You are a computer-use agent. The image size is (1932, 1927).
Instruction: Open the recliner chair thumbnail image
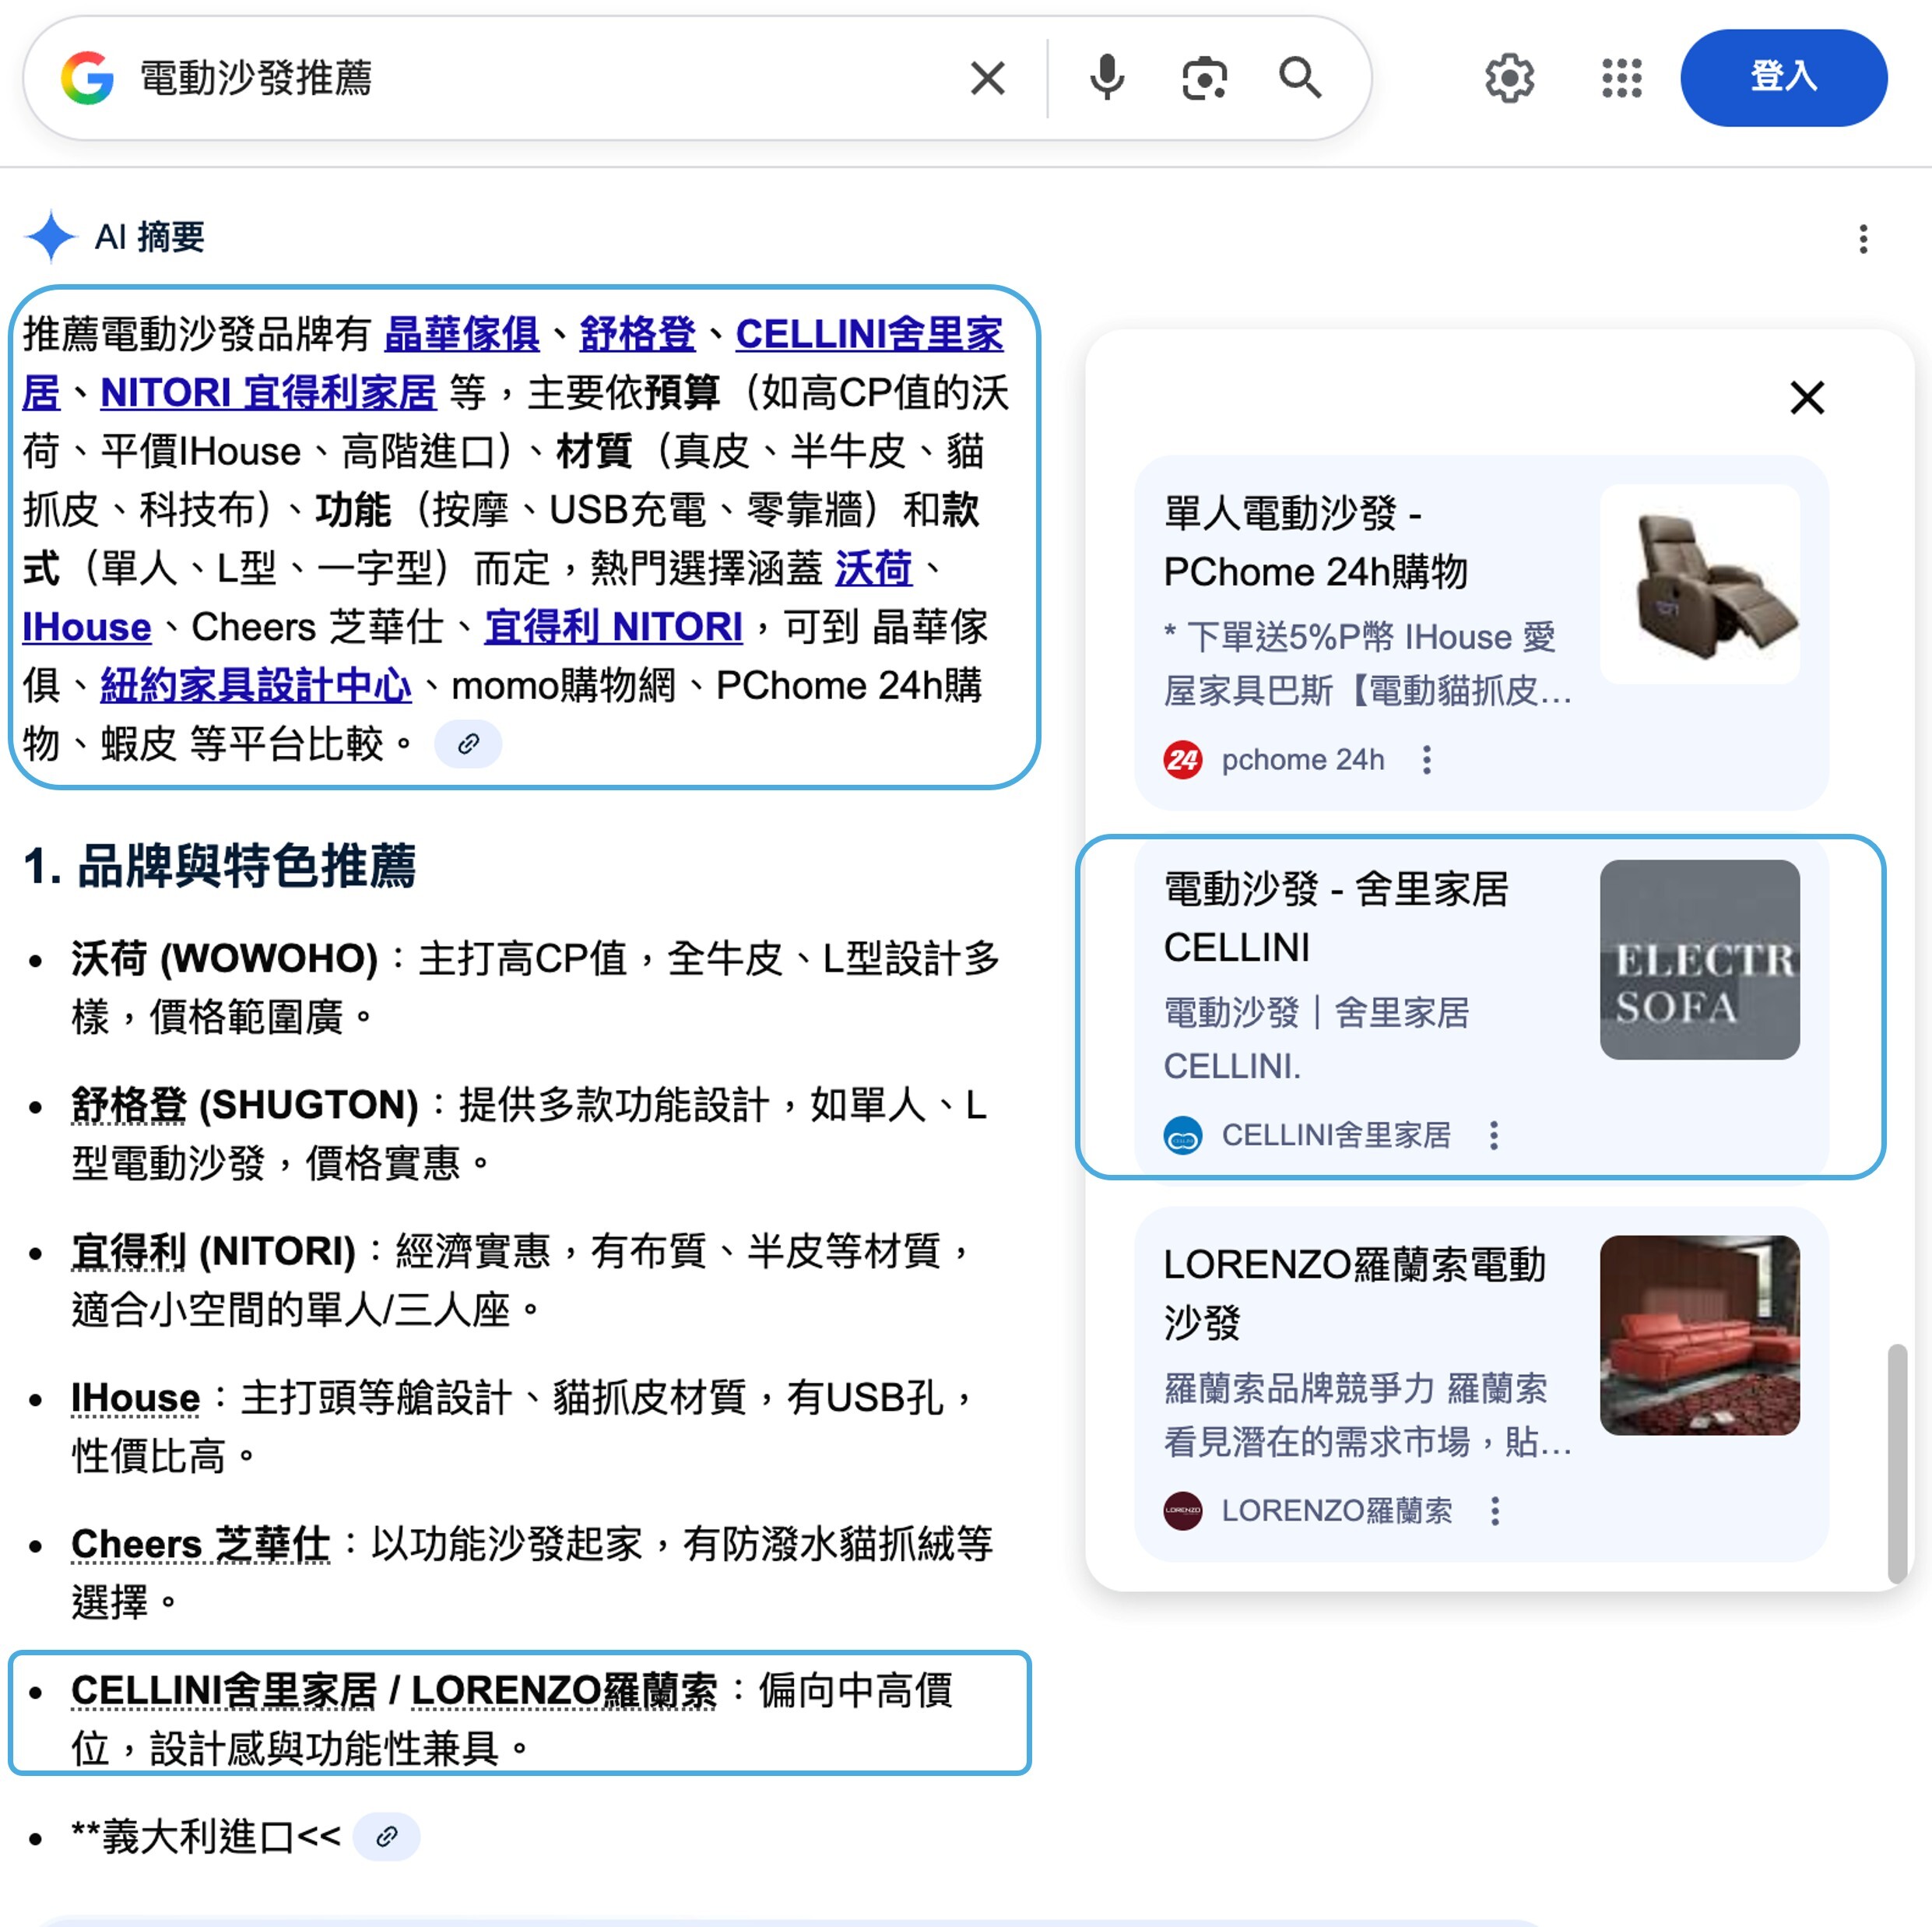point(1699,584)
